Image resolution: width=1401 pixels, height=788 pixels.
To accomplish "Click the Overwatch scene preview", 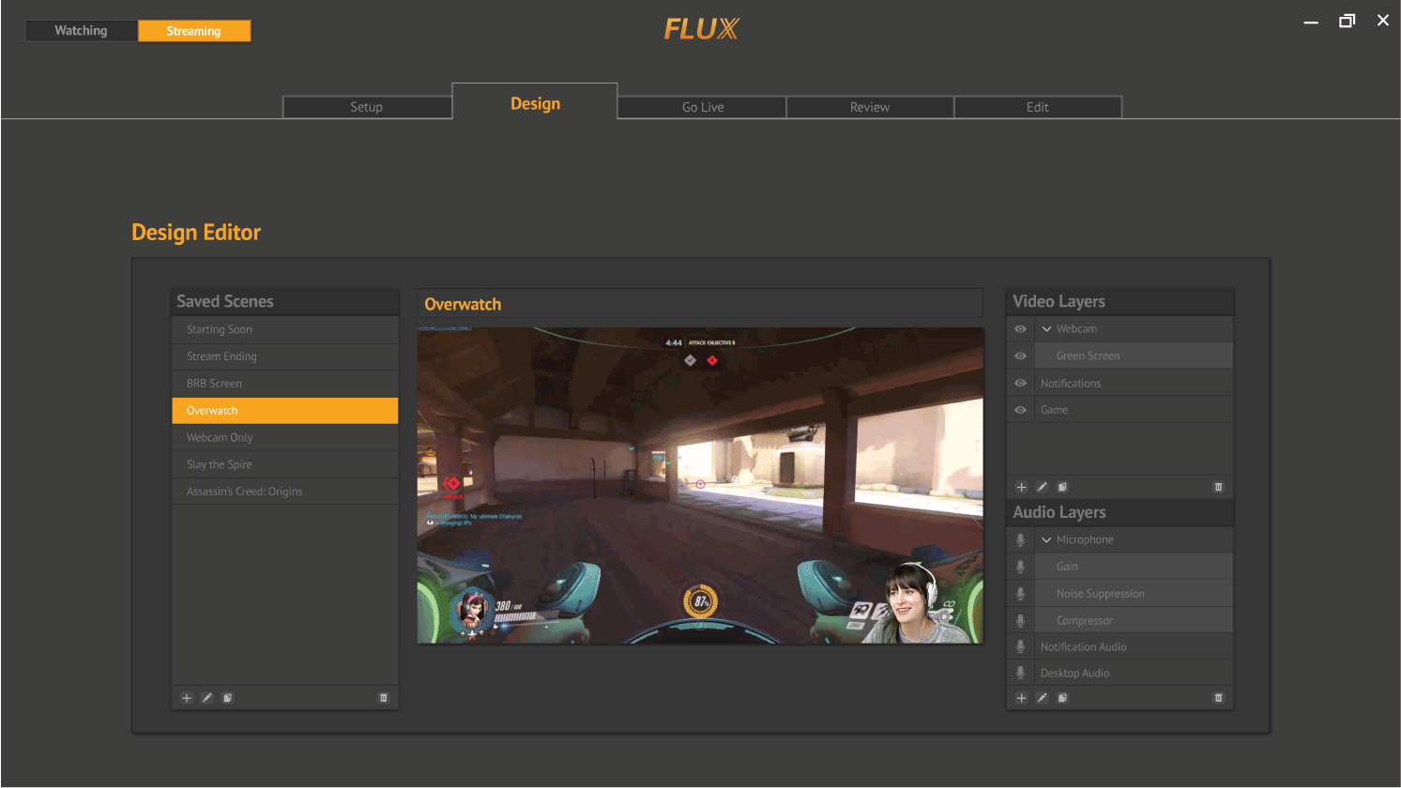I will pos(700,486).
